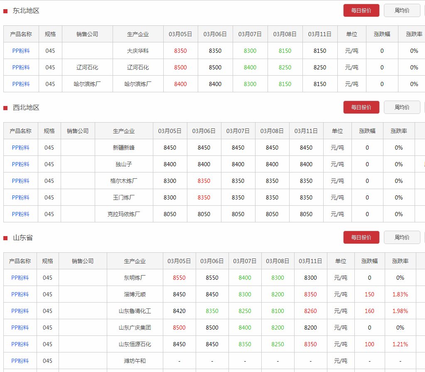
Task: Click red 8350 price for 大庆华科 03月05日
Action: click(x=180, y=51)
